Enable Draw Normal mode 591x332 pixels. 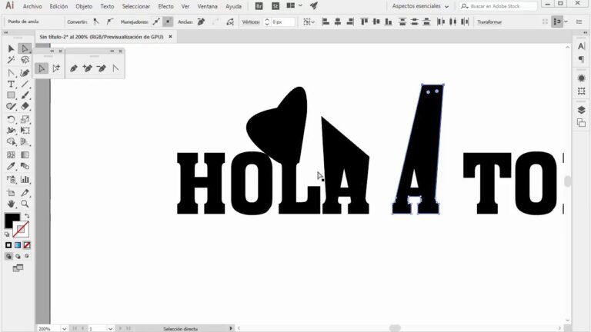8,257
